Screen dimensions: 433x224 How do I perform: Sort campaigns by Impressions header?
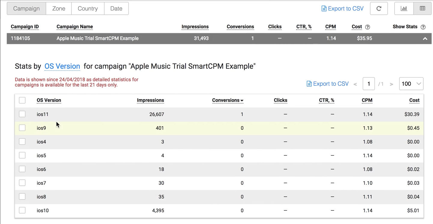(x=195, y=27)
